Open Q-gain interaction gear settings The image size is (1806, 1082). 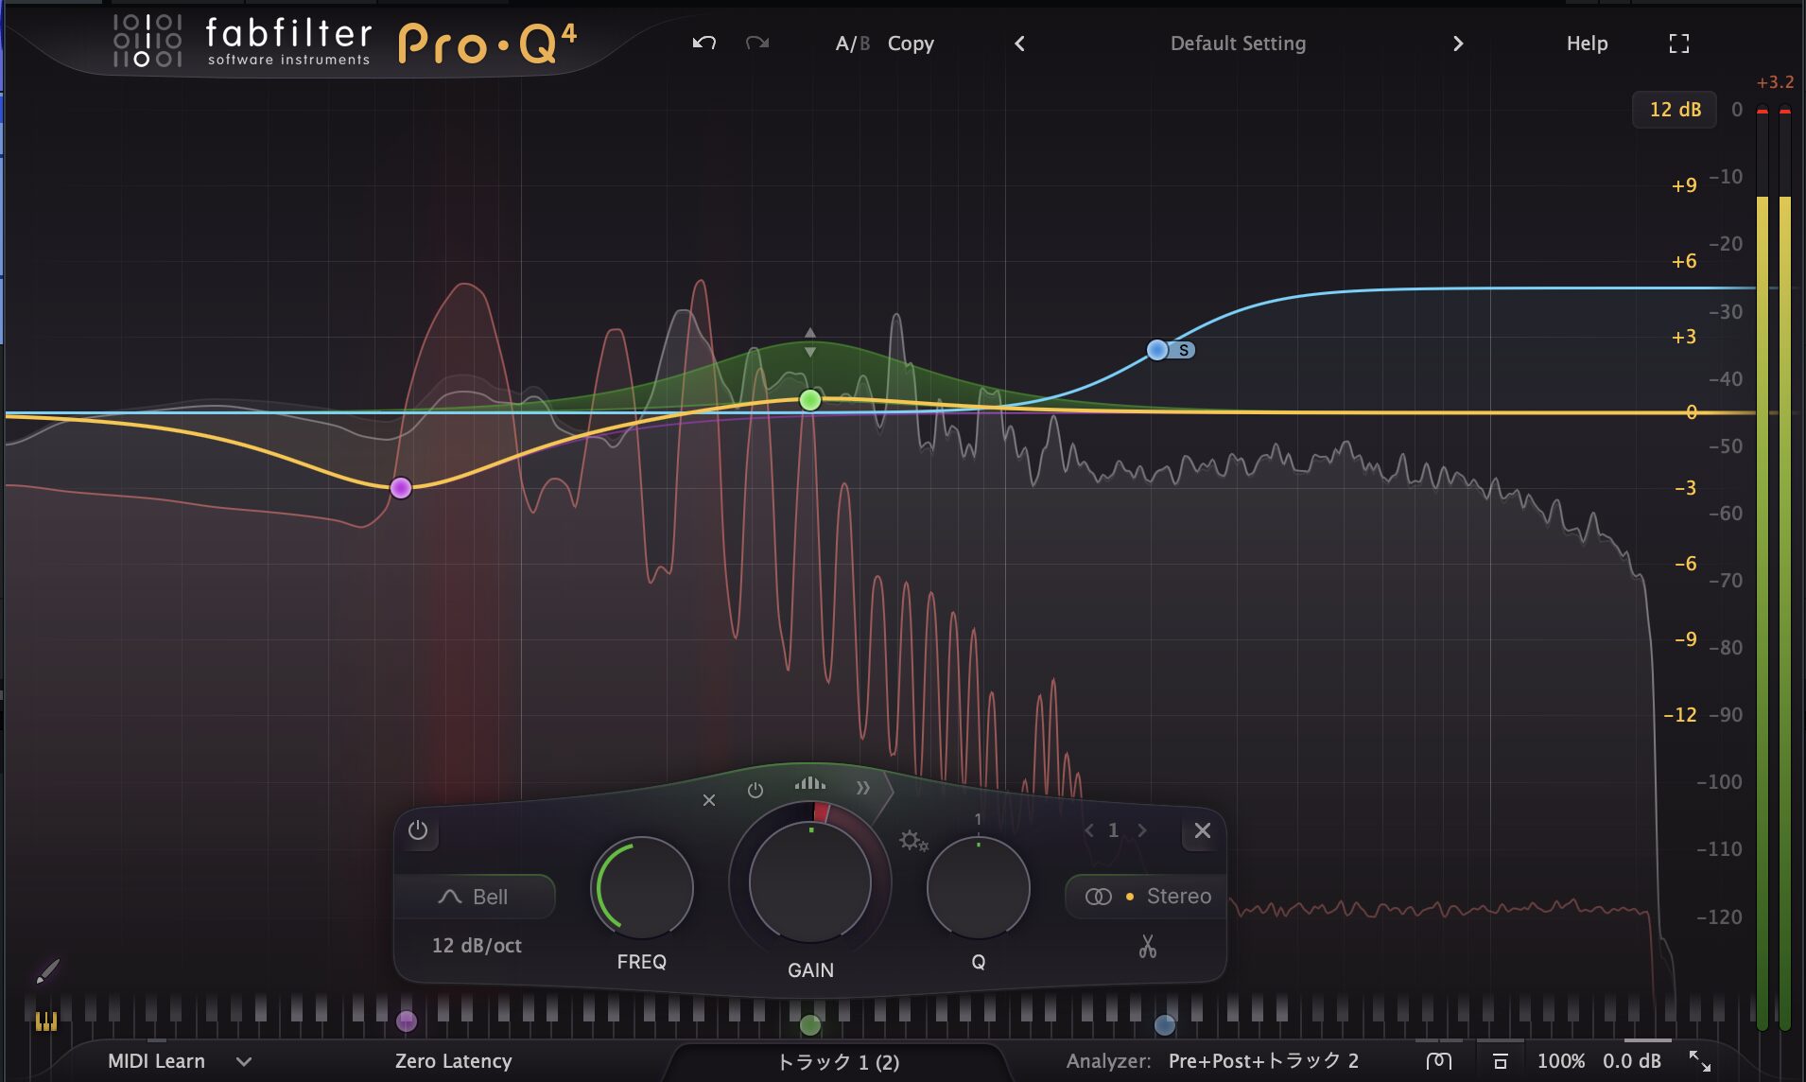coord(913,840)
